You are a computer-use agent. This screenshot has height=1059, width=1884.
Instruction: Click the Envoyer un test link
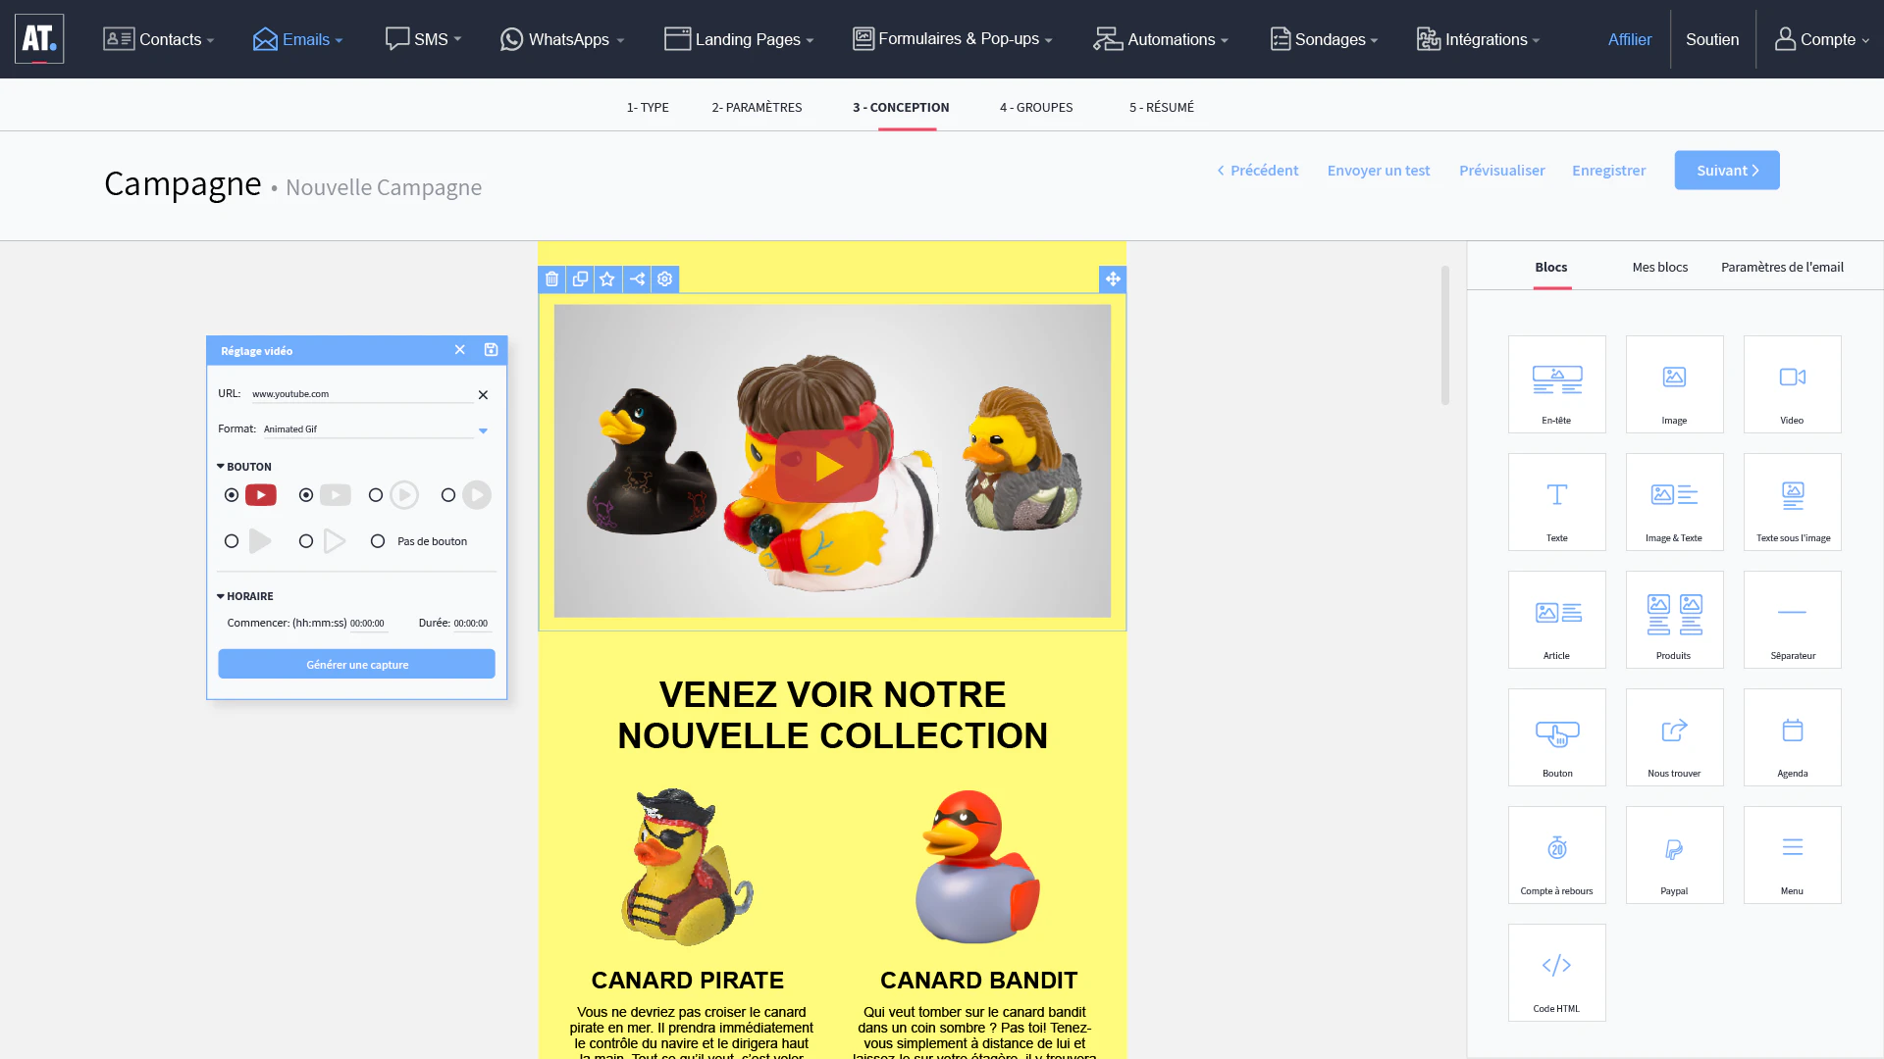(x=1379, y=171)
